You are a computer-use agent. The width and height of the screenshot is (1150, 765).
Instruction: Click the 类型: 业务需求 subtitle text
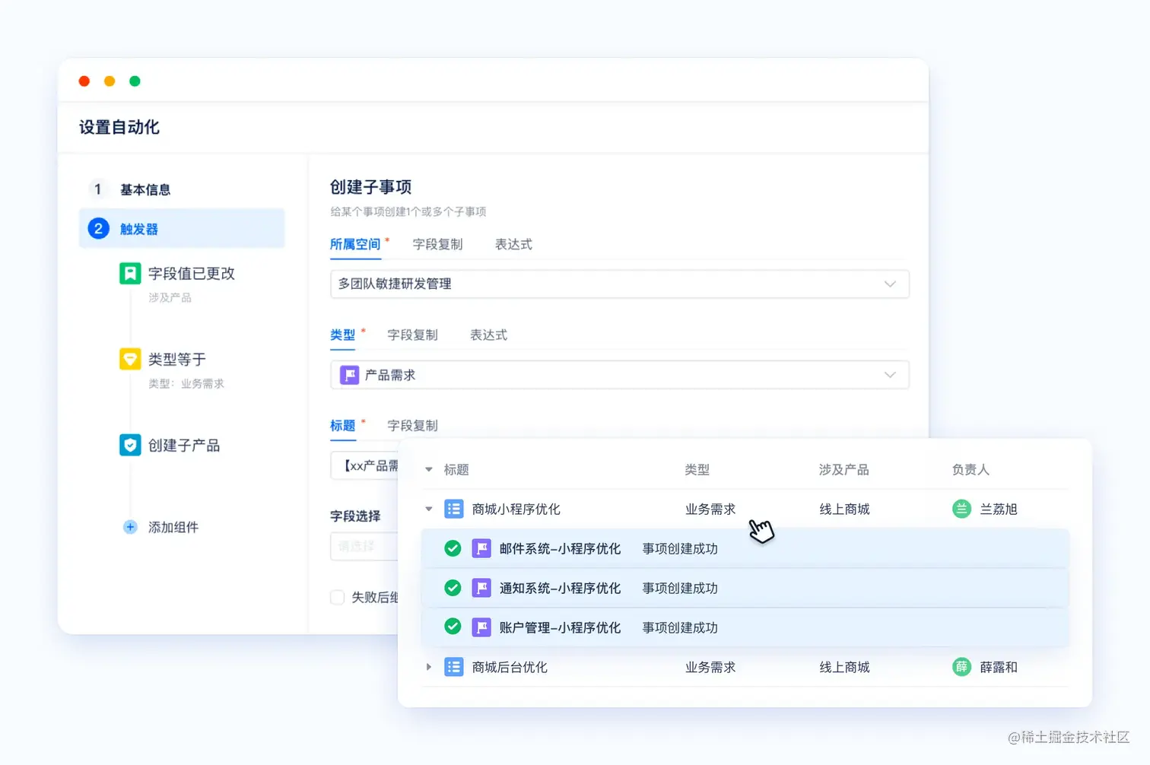pyautogui.click(x=186, y=383)
